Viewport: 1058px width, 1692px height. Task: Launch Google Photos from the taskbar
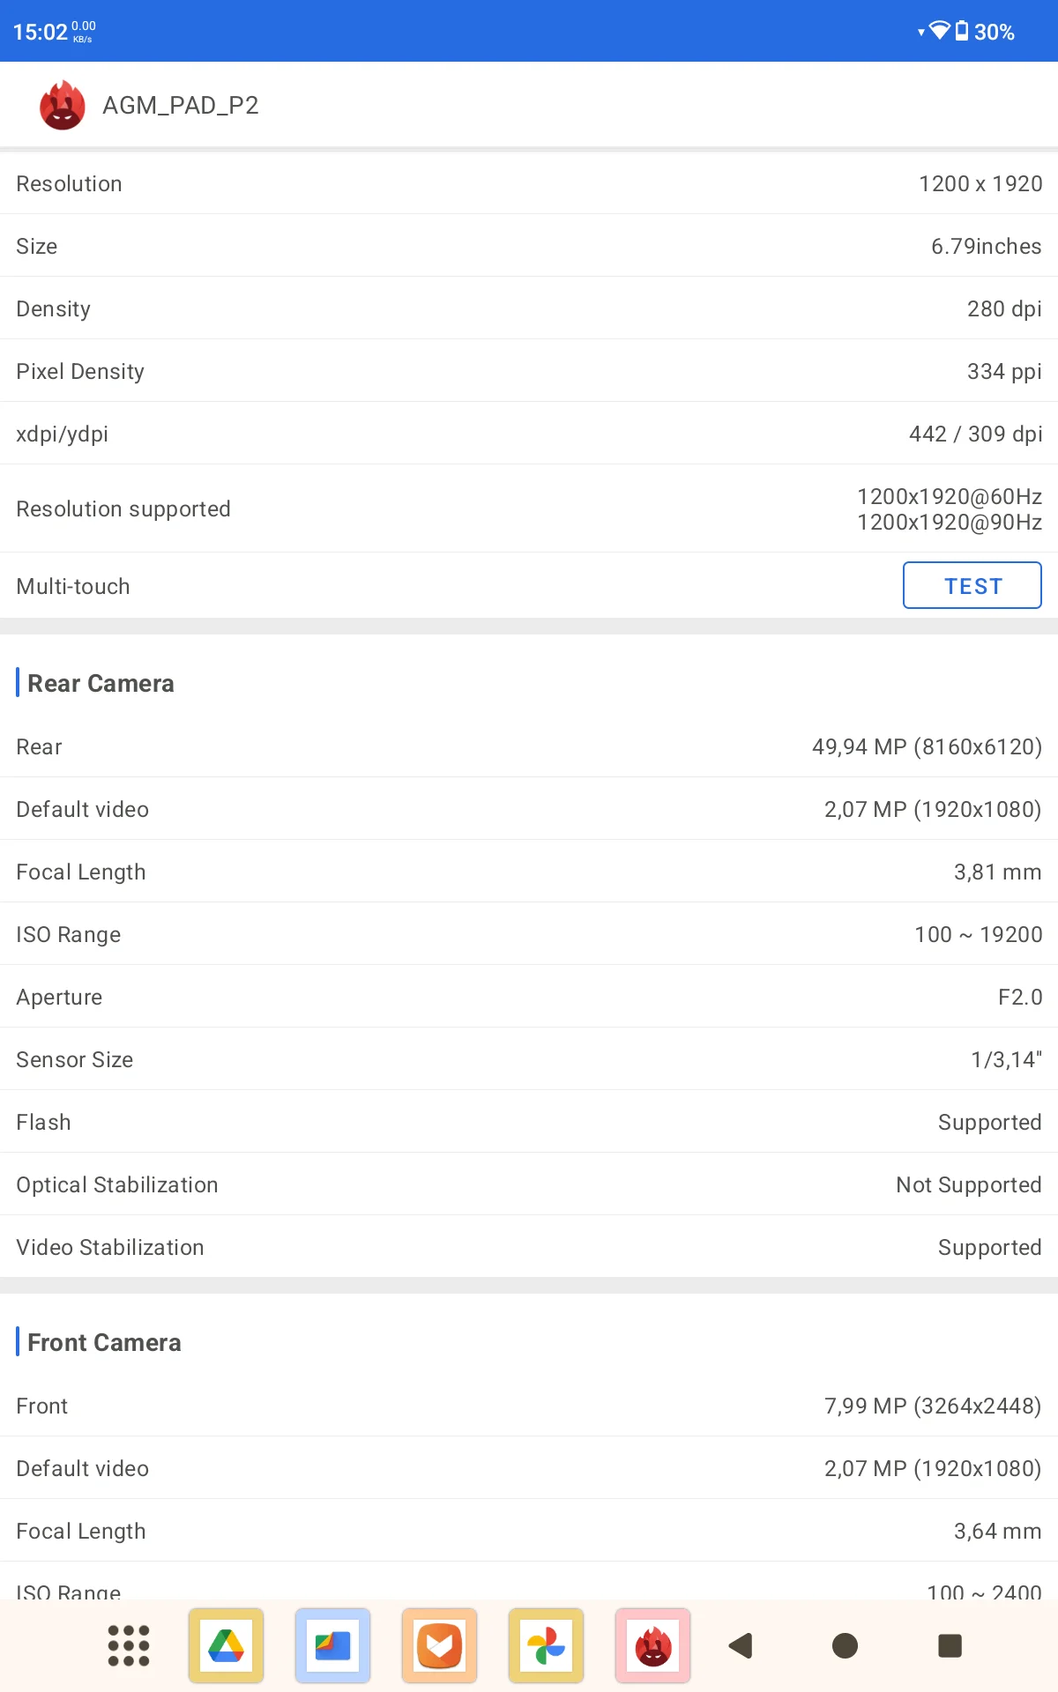pyautogui.click(x=546, y=1645)
